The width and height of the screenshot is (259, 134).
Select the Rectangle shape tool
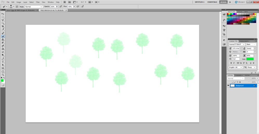point(3,68)
